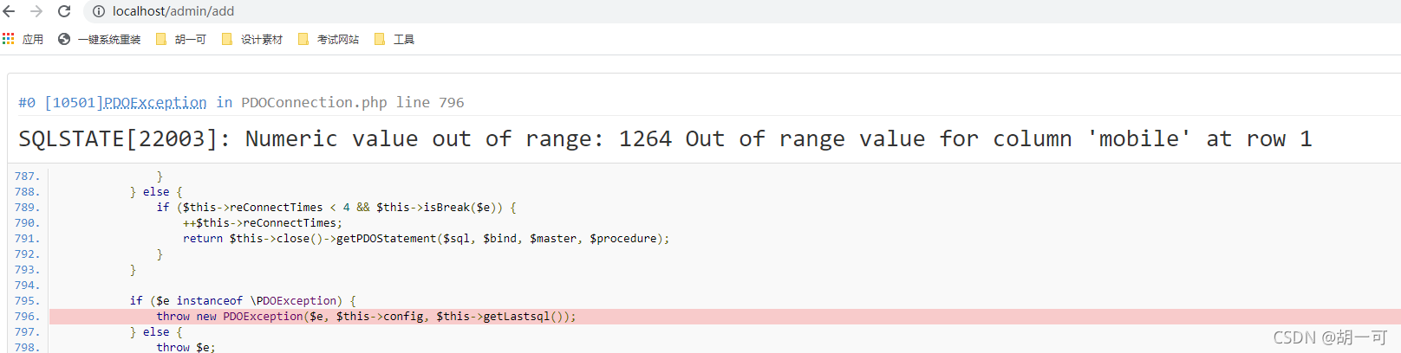
Task: Open the 胡一可 bookmark folder
Action: [x=181, y=39]
